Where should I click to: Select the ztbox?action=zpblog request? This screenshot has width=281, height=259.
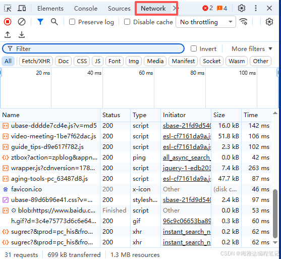[x=136, y=158]
